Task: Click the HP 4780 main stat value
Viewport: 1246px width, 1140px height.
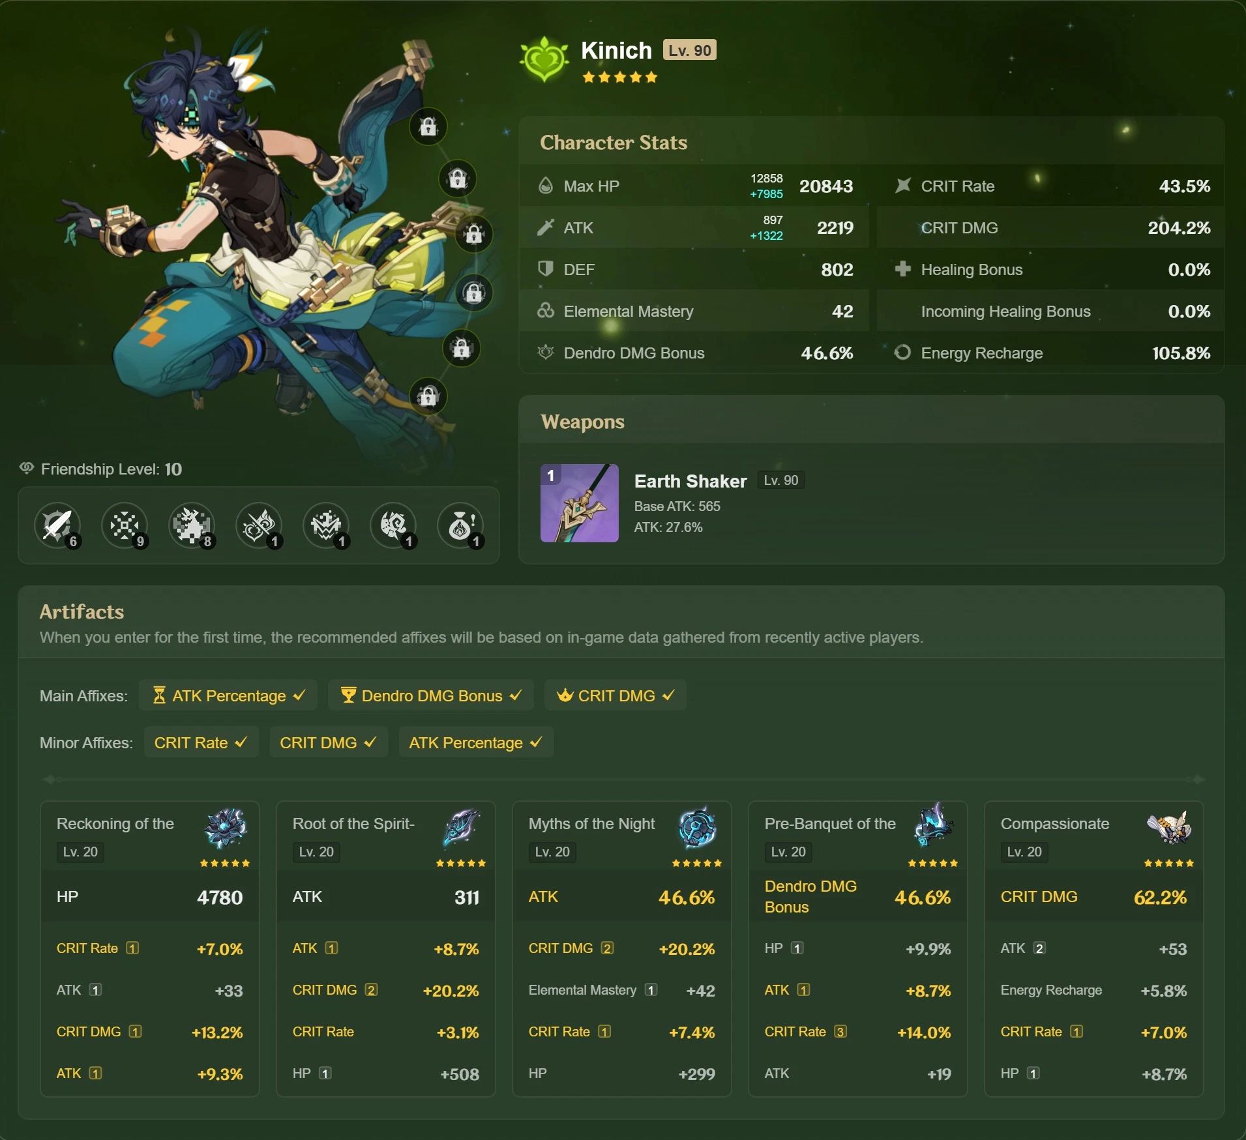Action: pos(220,898)
